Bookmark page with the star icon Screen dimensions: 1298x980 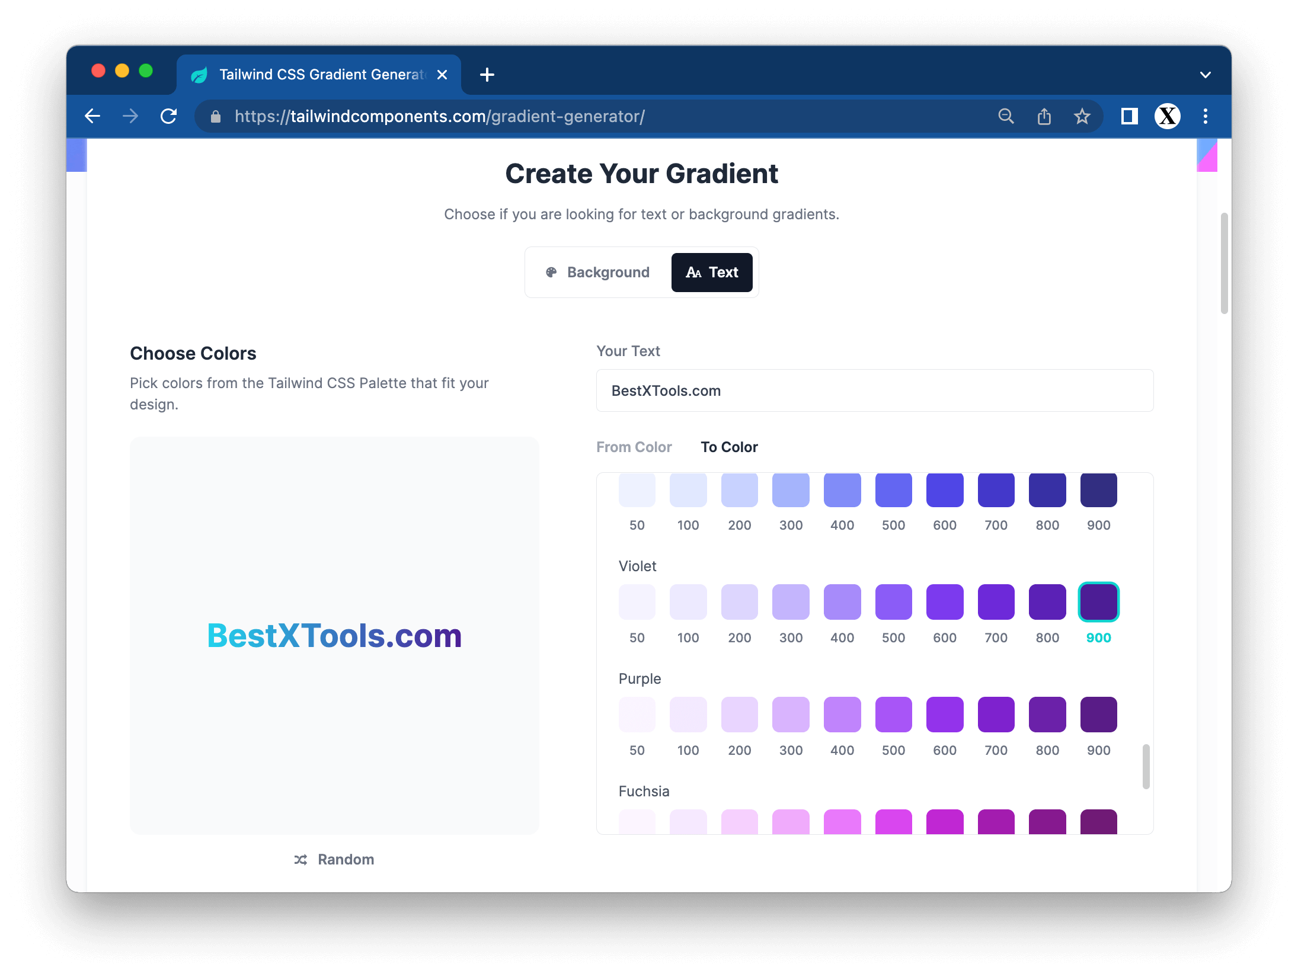pyautogui.click(x=1082, y=116)
